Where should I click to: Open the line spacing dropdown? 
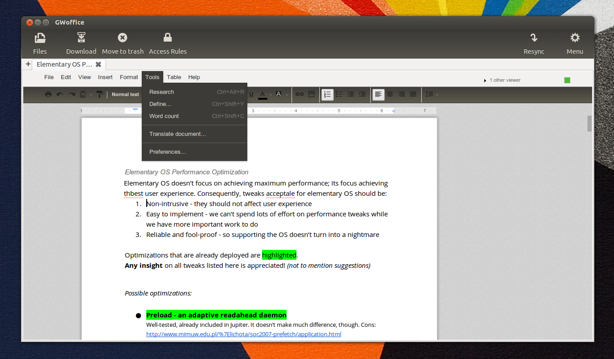coord(432,94)
